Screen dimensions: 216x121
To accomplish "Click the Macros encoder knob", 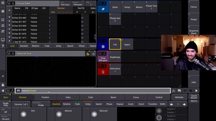I will (x=59, y=114).
